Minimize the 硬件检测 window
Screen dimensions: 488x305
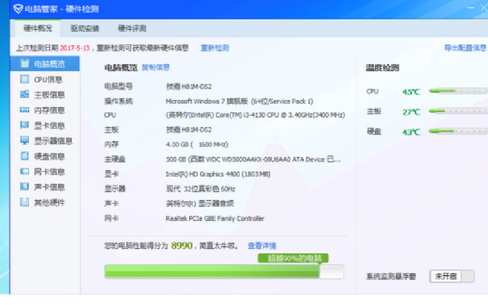(x=471, y=8)
